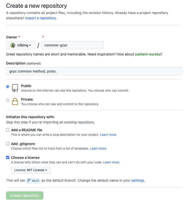Enable the Add a README file checkbox
Viewport: 189px width, 202px height.
[x=8, y=130]
